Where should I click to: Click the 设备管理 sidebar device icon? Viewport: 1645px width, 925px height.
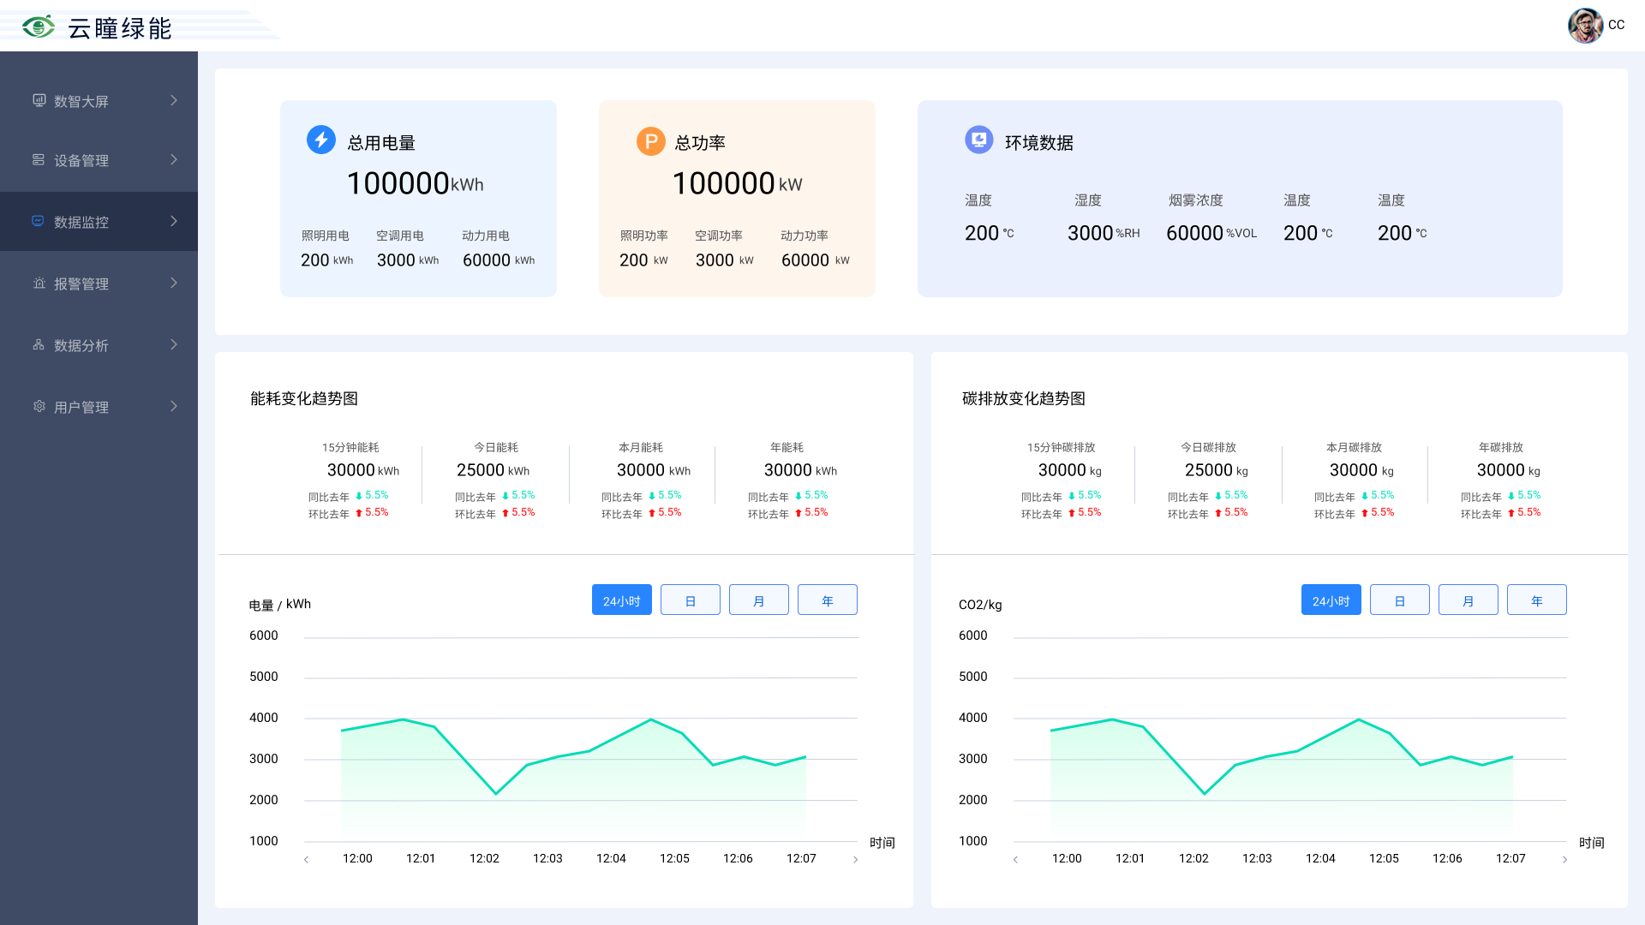coord(39,160)
